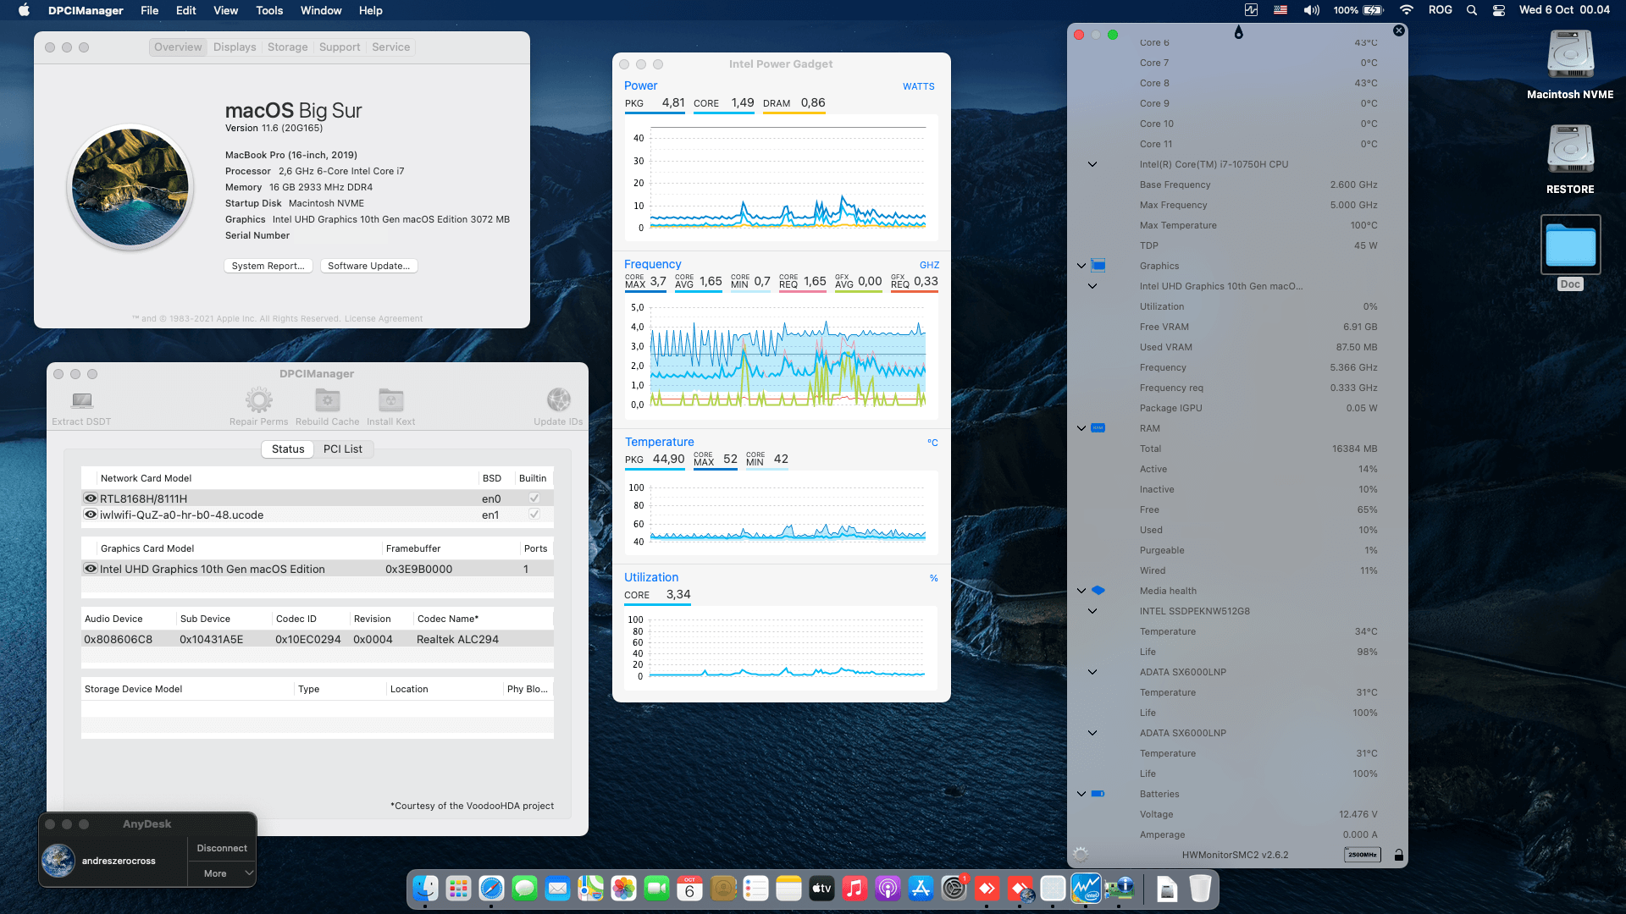Collapse the Batteries section chevron
Viewport: 1626px width, 914px height.
point(1081,794)
